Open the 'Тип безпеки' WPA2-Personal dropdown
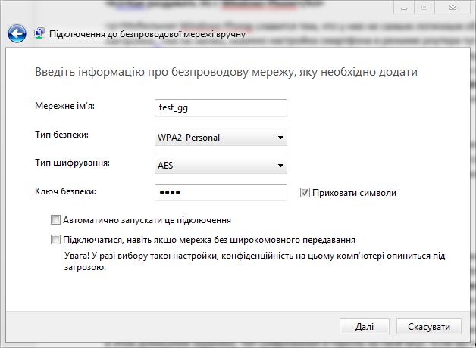 click(x=220, y=137)
